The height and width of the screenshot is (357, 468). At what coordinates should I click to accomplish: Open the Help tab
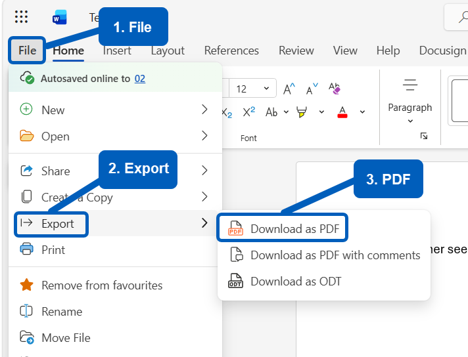[388, 51]
